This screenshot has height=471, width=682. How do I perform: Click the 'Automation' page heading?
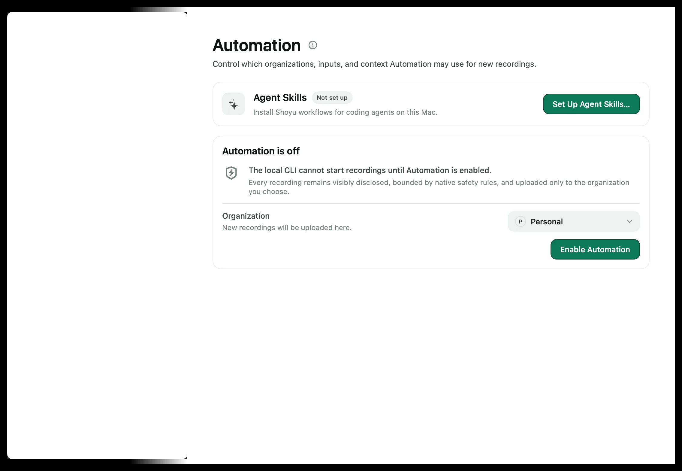[257, 45]
